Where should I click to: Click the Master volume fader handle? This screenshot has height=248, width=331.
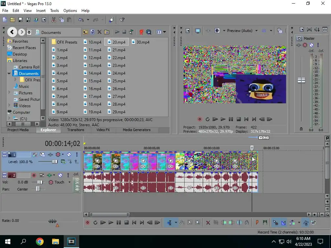click(x=301, y=80)
